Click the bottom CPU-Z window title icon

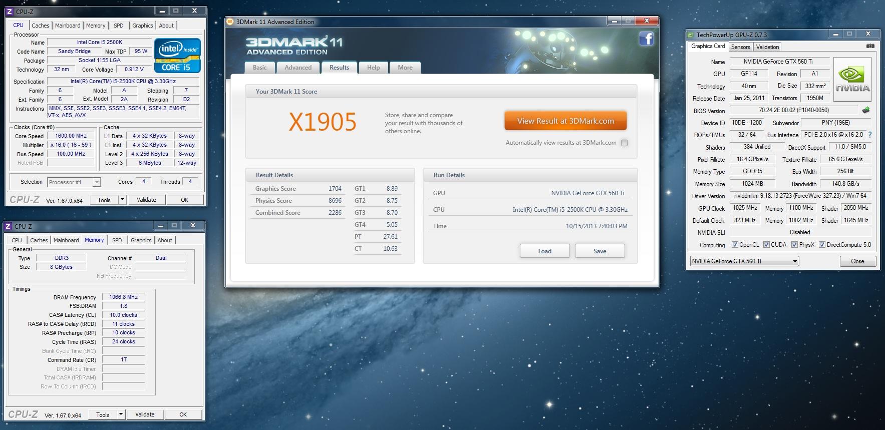click(9, 226)
